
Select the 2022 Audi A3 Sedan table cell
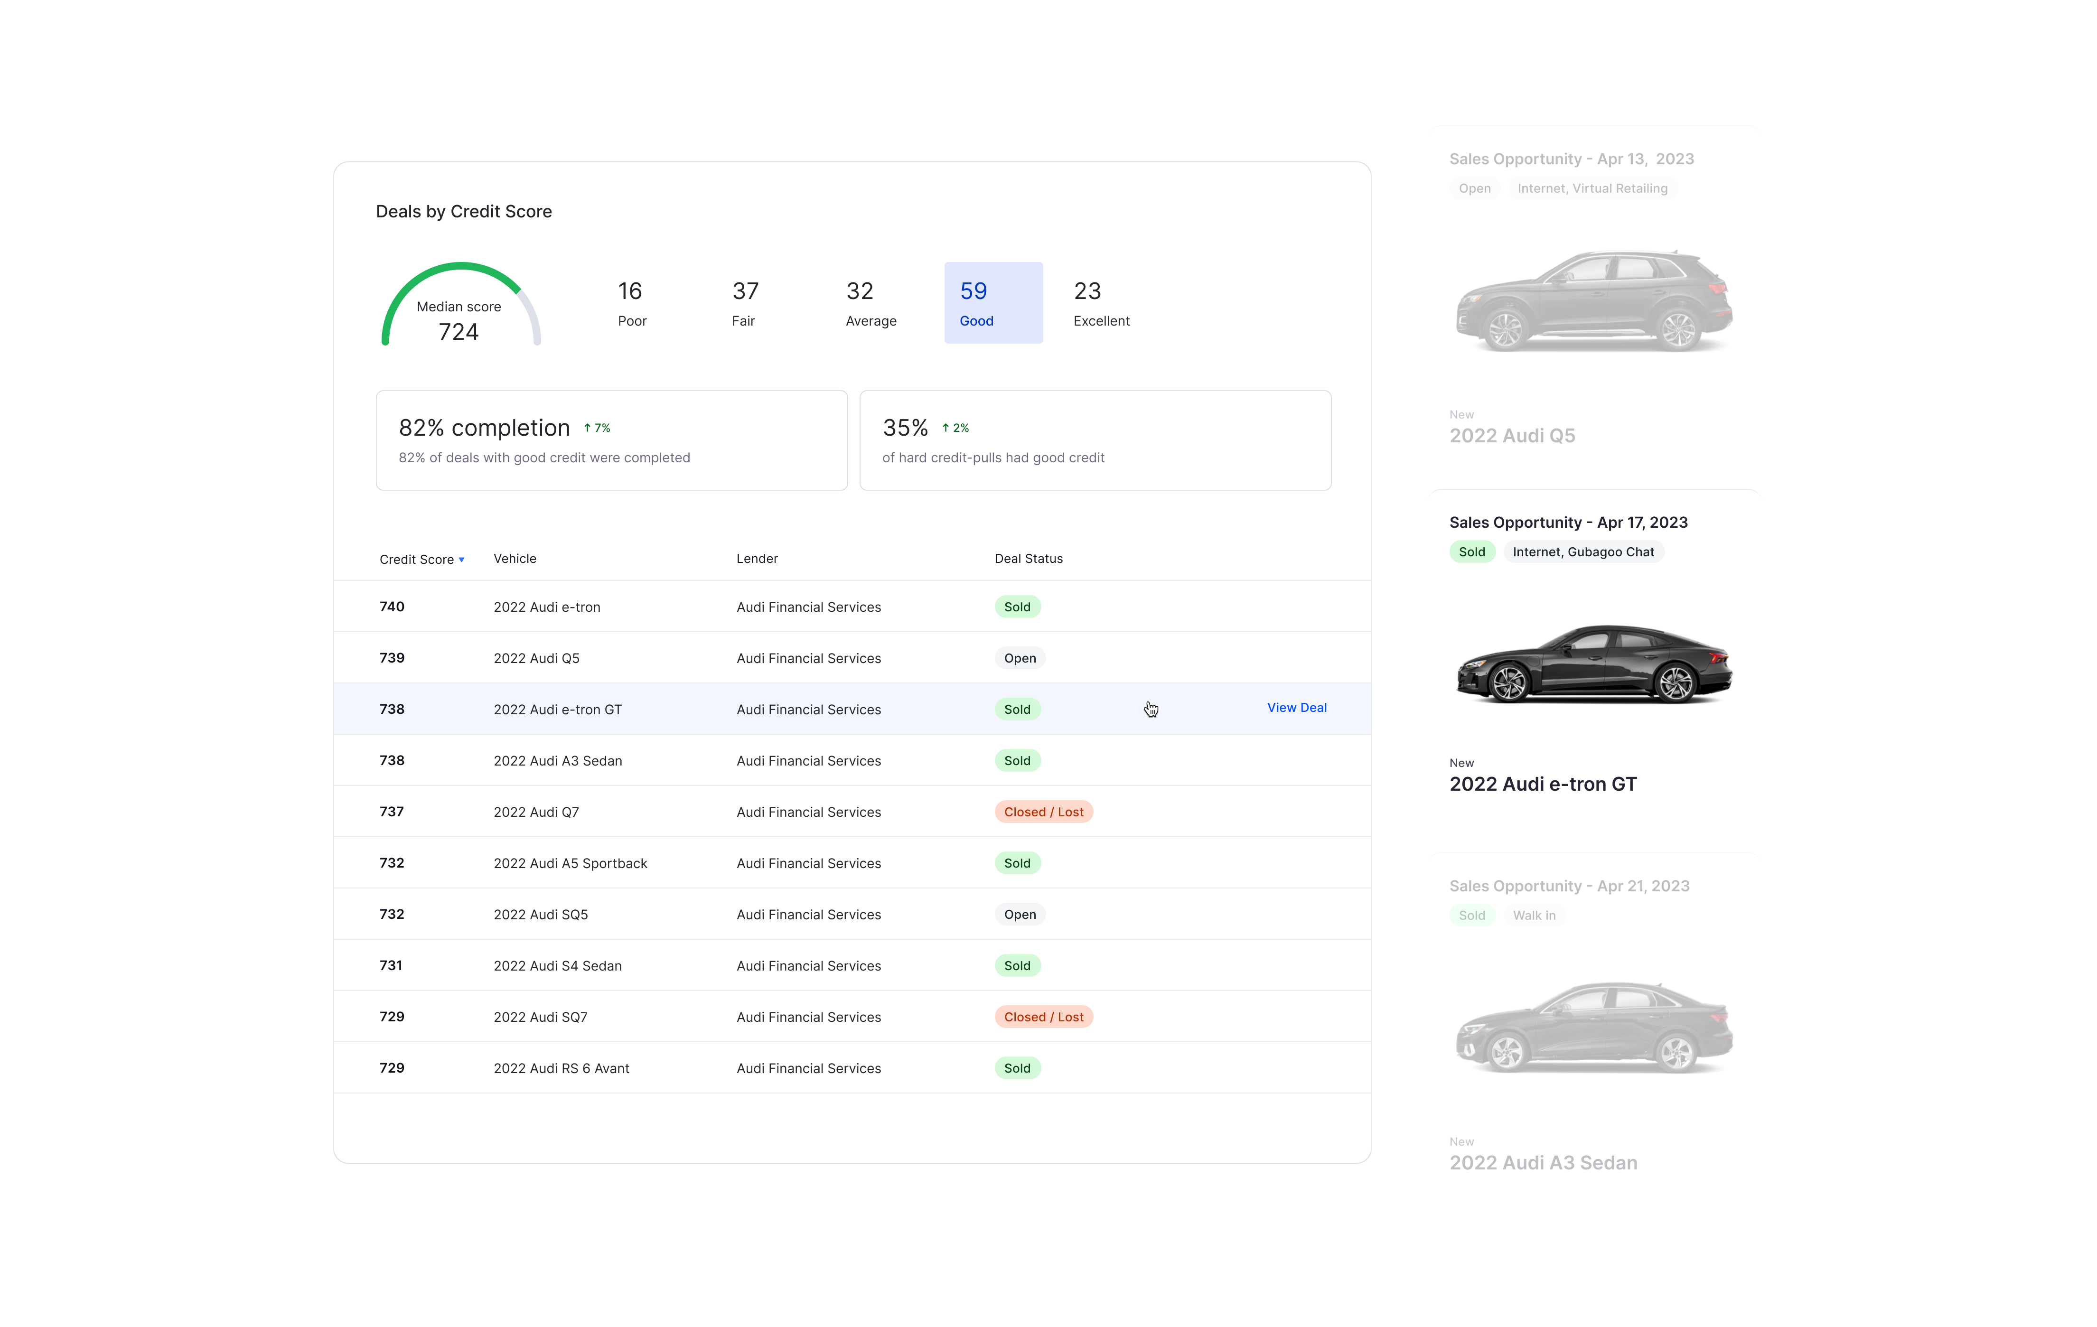(x=557, y=762)
